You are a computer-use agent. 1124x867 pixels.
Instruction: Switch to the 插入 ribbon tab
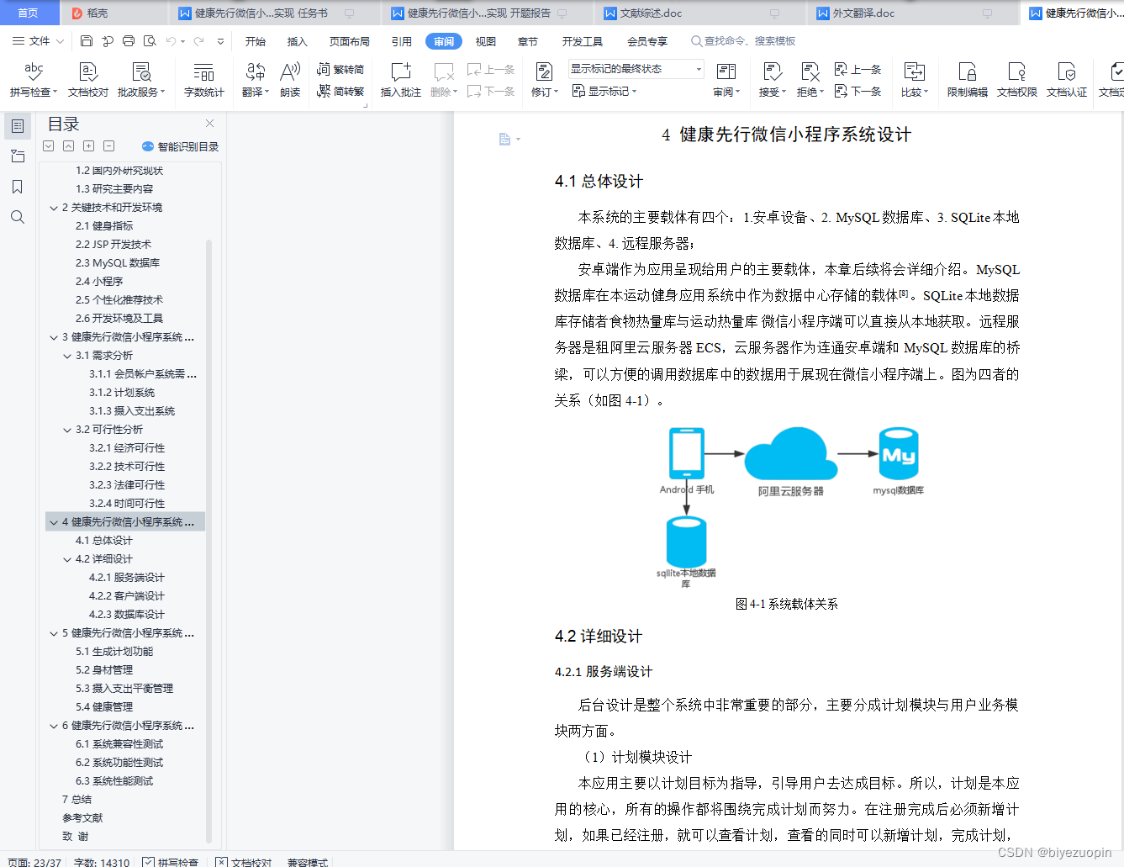[x=298, y=41]
